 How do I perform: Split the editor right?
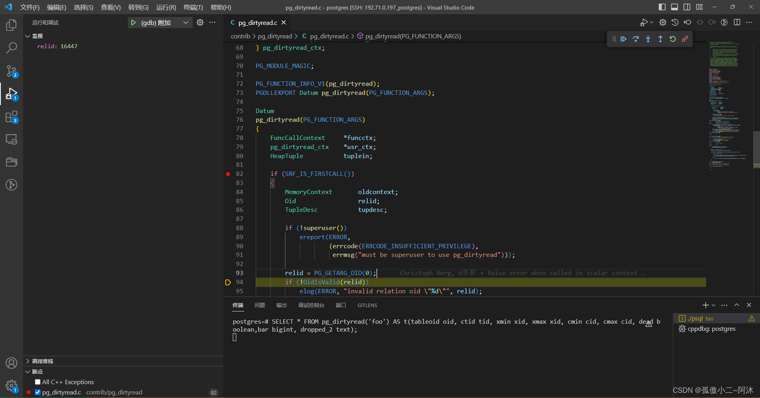[x=737, y=22]
